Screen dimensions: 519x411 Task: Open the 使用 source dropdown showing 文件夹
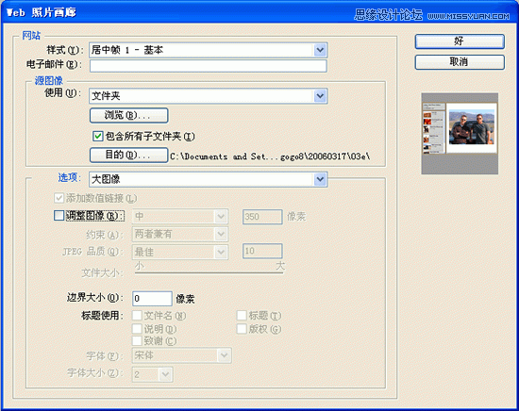pos(209,96)
